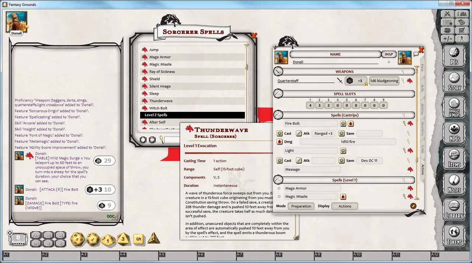Open Magic Missile spell link icon
Screen dimensions: 472x263
410,197
